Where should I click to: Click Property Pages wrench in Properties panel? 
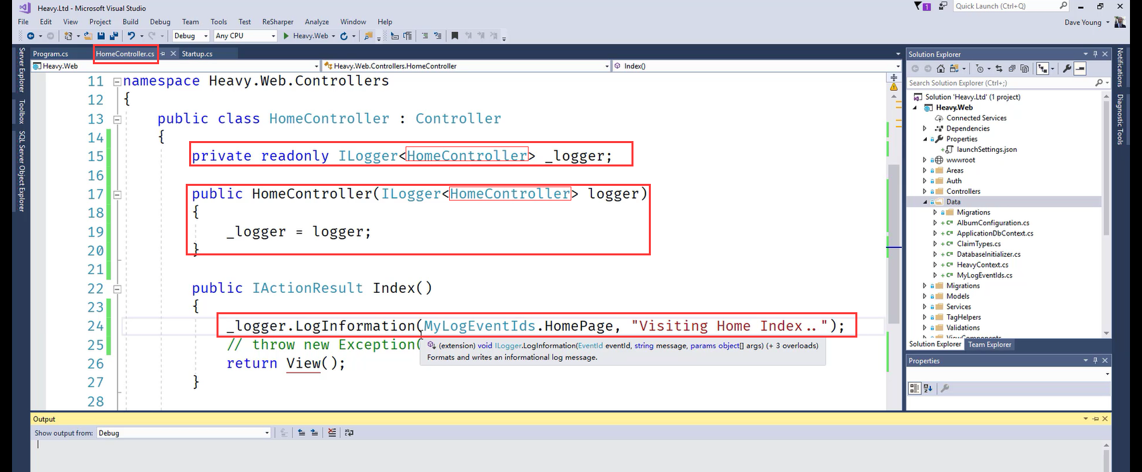click(945, 388)
